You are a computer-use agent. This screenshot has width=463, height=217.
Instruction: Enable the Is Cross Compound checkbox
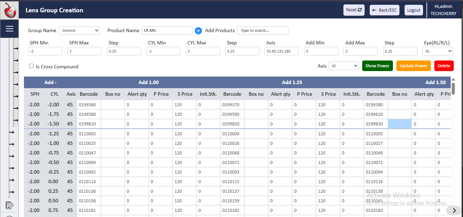tap(31, 66)
